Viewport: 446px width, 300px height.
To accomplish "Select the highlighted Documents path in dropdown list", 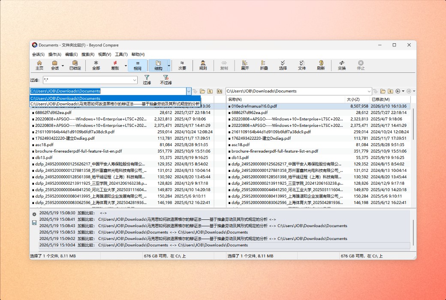I will point(115,99).
